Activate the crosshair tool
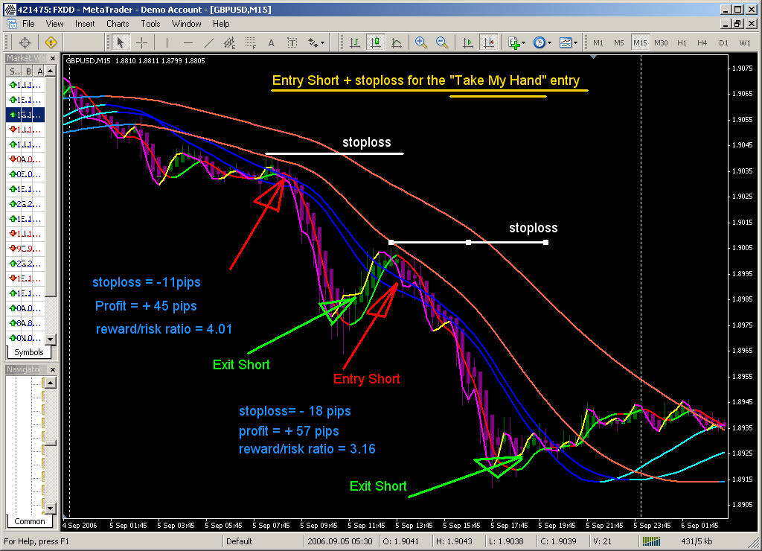 pyautogui.click(x=141, y=42)
